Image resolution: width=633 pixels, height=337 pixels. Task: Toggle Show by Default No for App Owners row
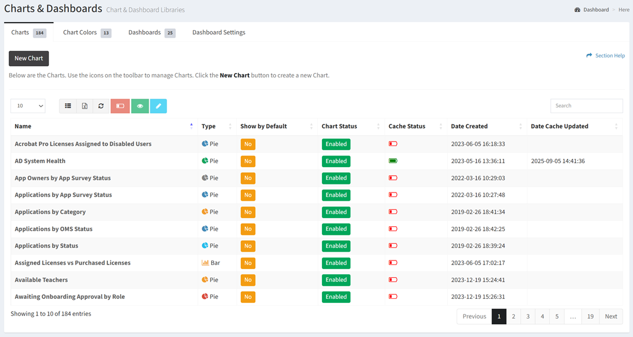tap(248, 178)
